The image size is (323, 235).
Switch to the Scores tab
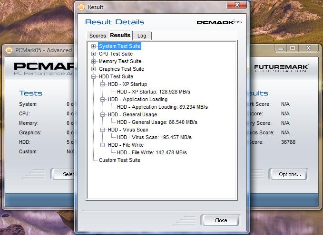pos(98,36)
